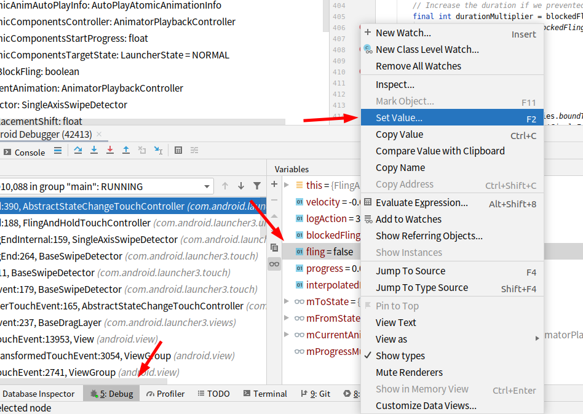This screenshot has height=414, width=583.
Task: Close the Android Debugger tab
Action: pyautogui.click(x=99, y=134)
